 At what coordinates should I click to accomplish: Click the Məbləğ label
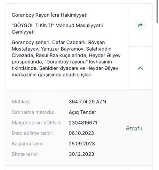[x=21, y=102]
